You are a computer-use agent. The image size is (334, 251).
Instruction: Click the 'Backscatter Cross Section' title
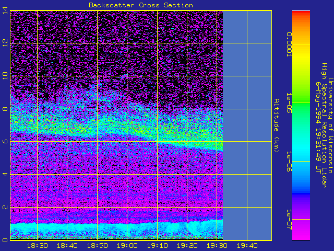point(141,5)
